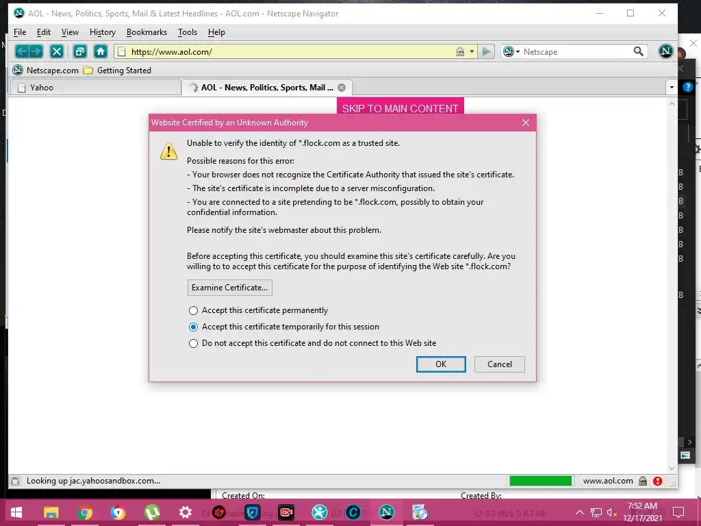Click Cancel in the certificate dialog
701x526 pixels.
point(499,364)
